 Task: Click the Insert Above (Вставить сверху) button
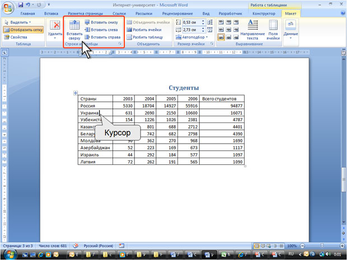coord(74,29)
